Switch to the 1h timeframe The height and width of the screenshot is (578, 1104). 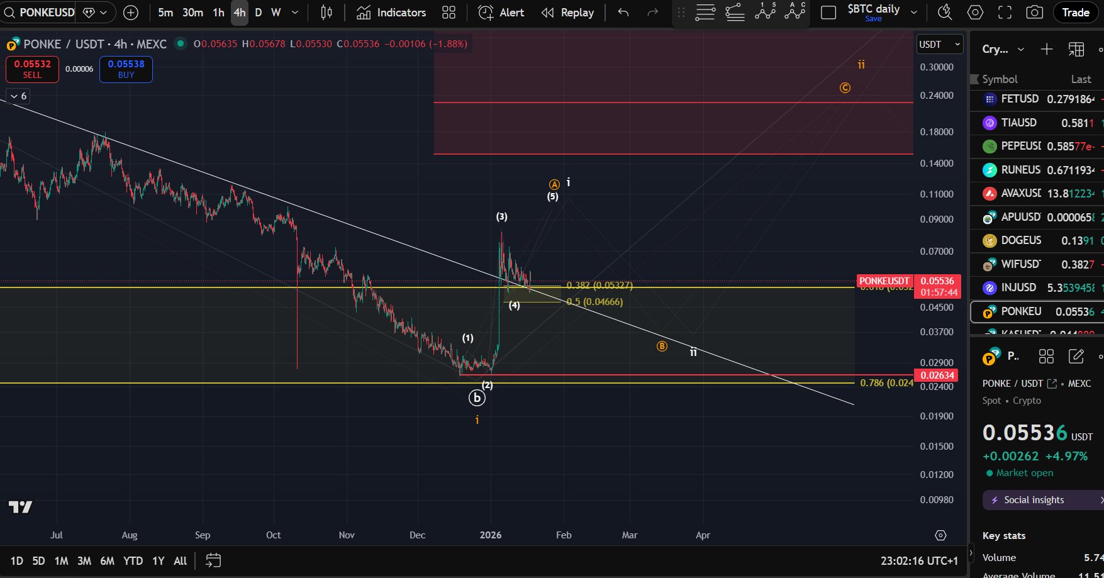click(218, 13)
